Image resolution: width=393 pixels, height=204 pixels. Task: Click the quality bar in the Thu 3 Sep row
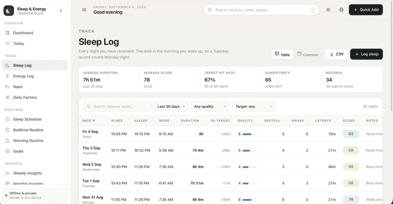tap(249, 150)
